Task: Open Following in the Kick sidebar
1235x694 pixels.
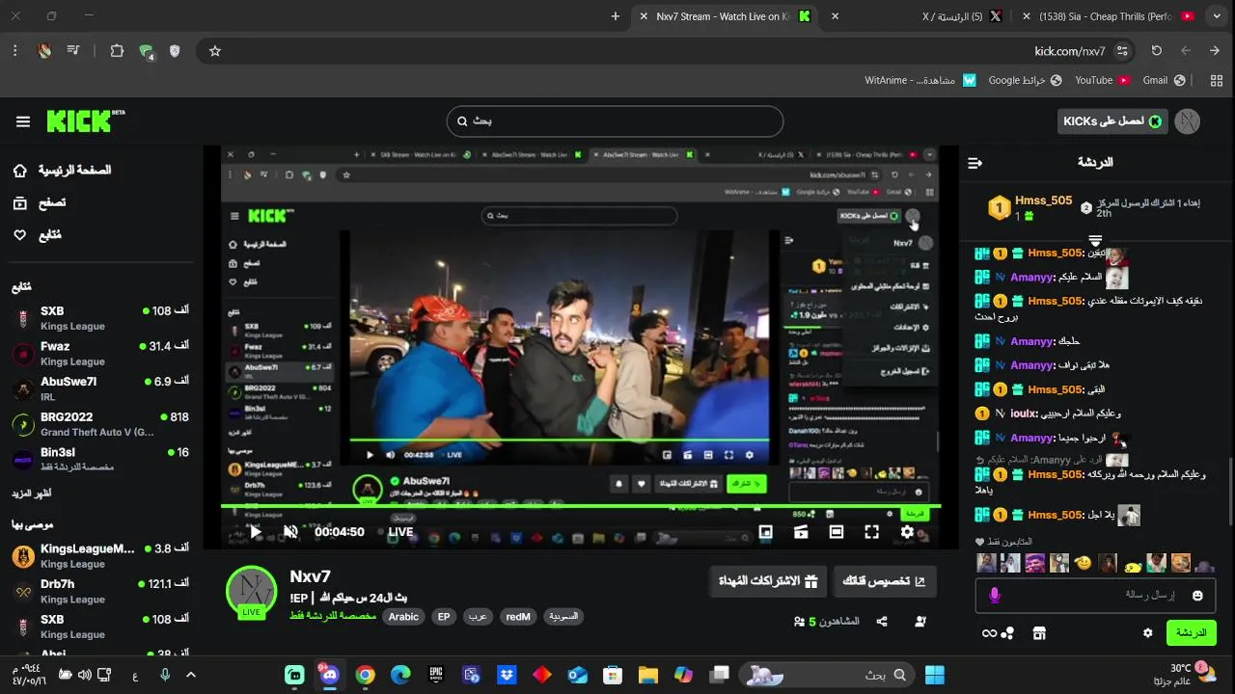Action: pos(37,235)
